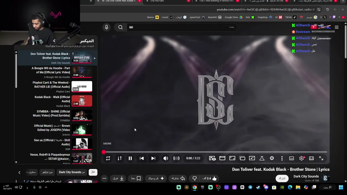Image resolution: width=347 pixels, height=195 pixels.
Task: Open the BeamNG bookmark
Action: pyautogui.click(x=215, y=17)
